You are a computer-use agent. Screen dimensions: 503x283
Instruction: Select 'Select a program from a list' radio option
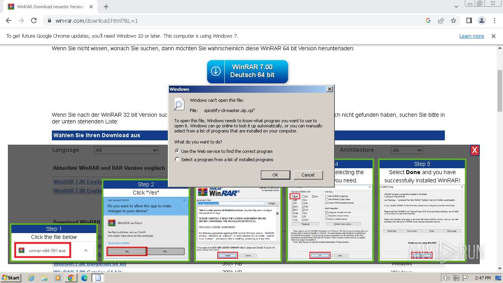[x=177, y=160]
